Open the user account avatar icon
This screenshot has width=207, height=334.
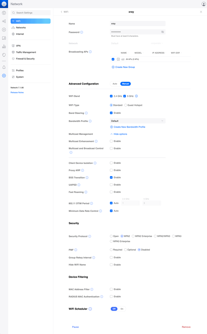204,4
